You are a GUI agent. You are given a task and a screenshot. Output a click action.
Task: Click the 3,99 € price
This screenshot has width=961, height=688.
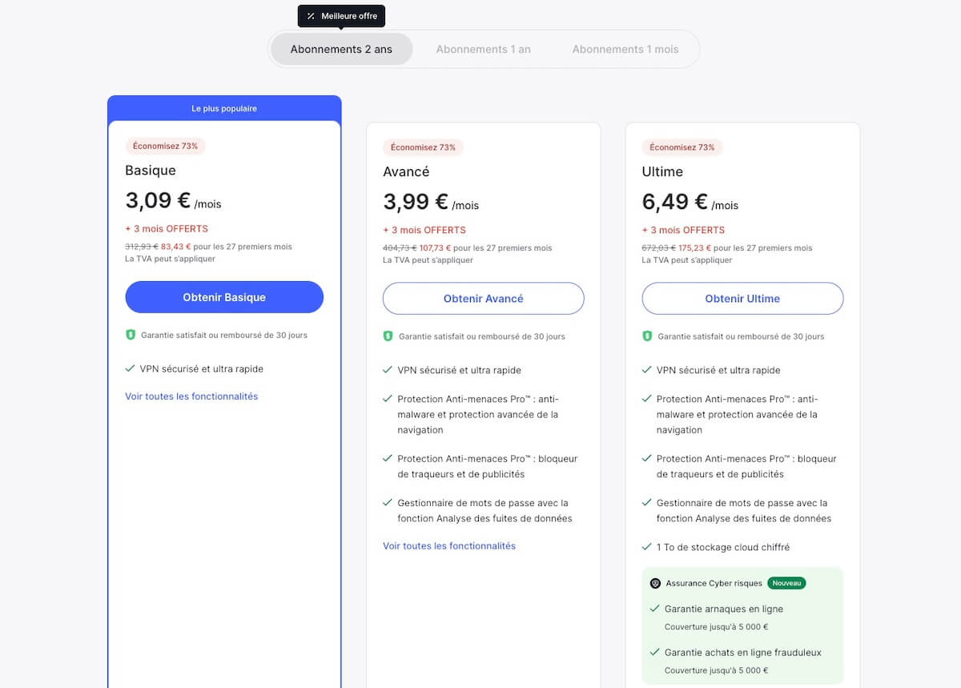[x=416, y=202]
